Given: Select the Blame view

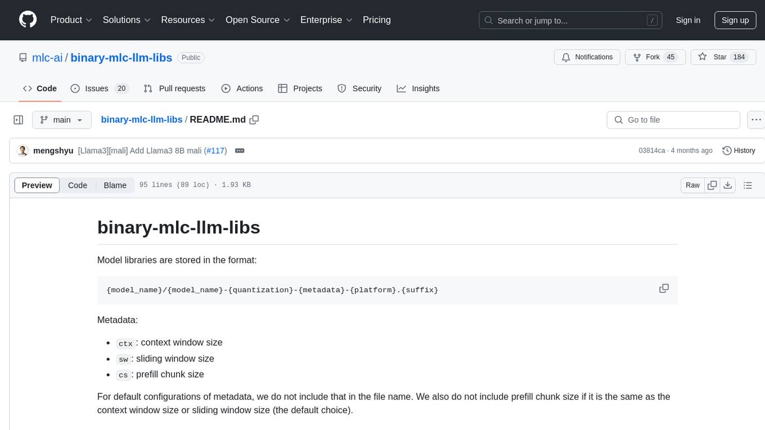Looking at the screenshot, I should coord(115,185).
